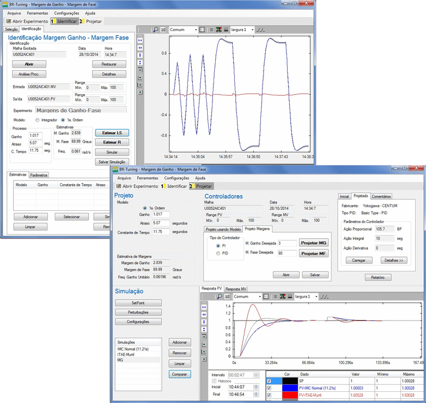Click the cursor lines icon in simulation chart toolbar
Viewport: 426px width, 403px height.
tap(266, 296)
